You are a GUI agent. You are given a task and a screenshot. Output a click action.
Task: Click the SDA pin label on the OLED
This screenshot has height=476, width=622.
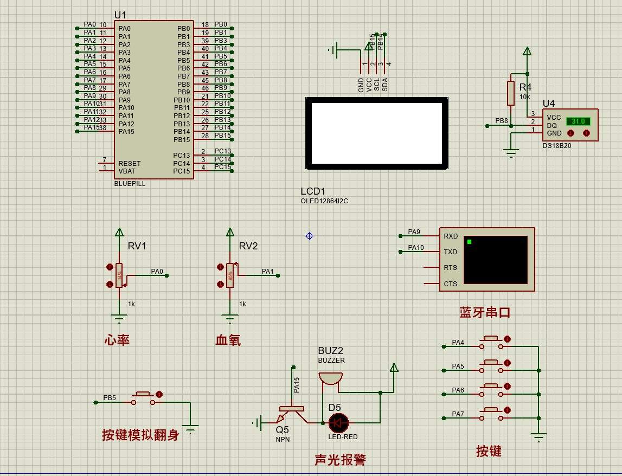tap(385, 85)
